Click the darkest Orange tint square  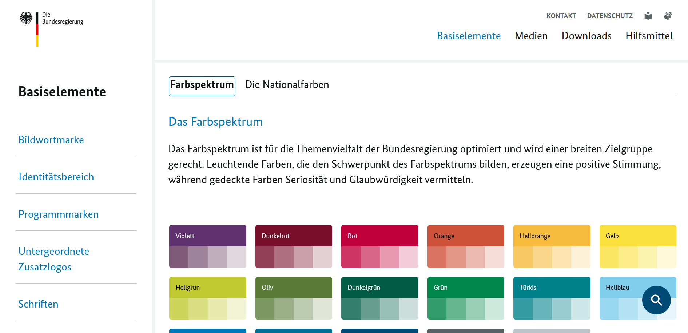(437, 257)
